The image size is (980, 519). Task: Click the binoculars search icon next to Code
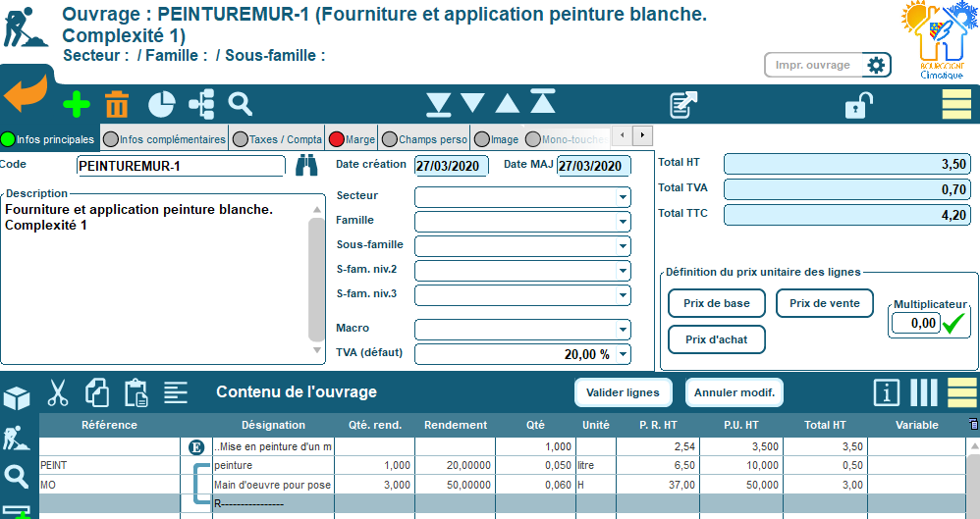tap(307, 166)
